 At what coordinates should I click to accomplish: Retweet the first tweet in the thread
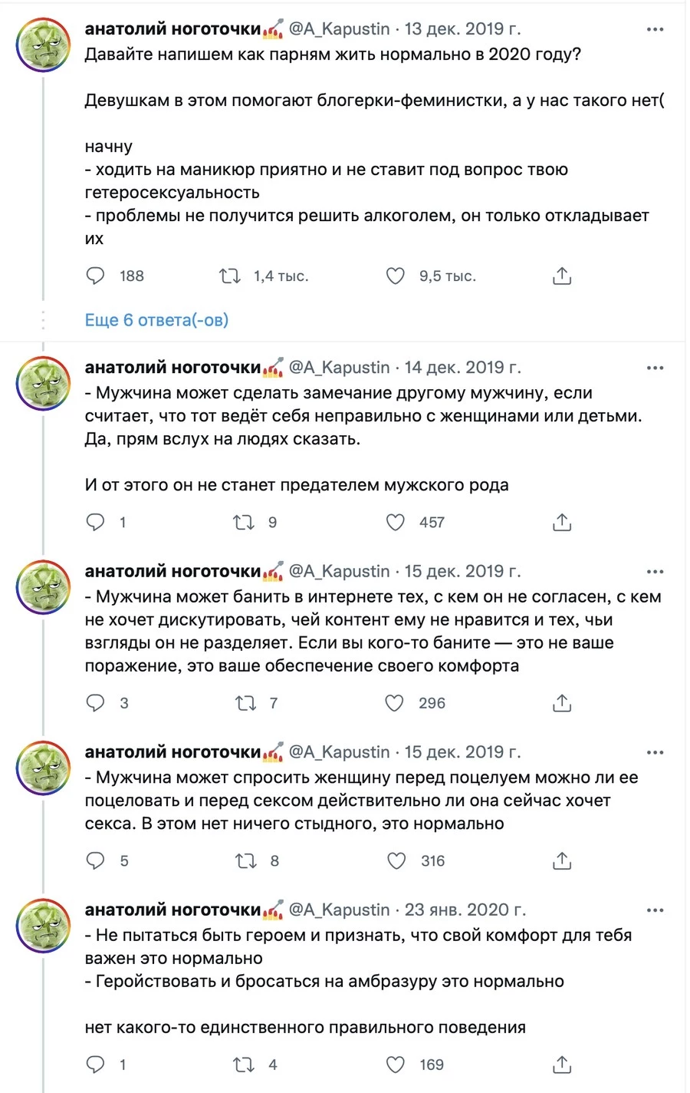pyautogui.click(x=230, y=276)
